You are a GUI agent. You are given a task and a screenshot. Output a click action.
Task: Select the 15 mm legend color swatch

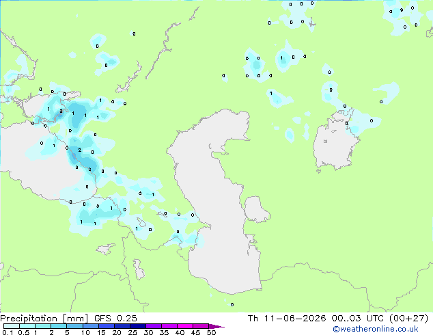click(x=106, y=326)
